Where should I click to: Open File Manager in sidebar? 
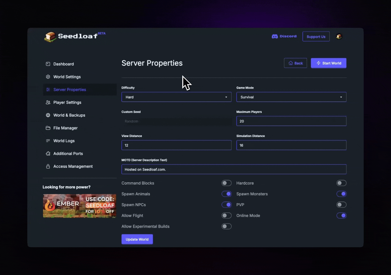click(80, 128)
